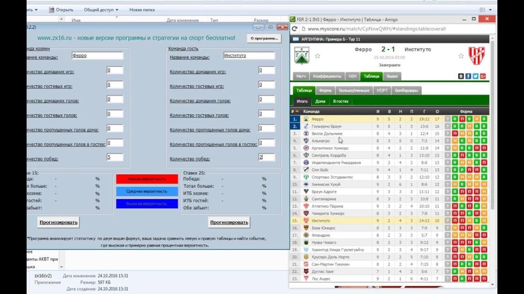Click the browser address bar URL
This screenshot has width=524, height=294.
point(377,29)
